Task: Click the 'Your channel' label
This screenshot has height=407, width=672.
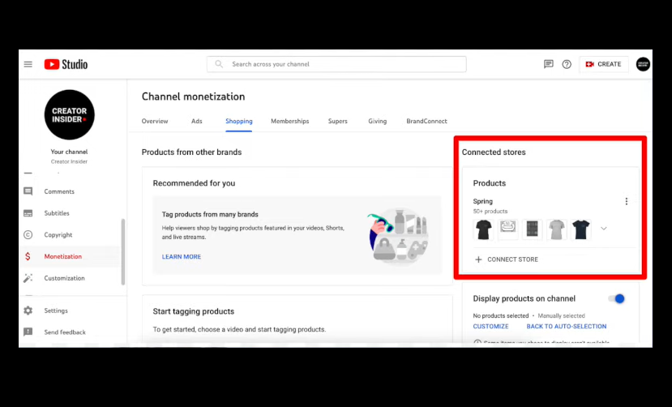Action: (x=69, y=152)
